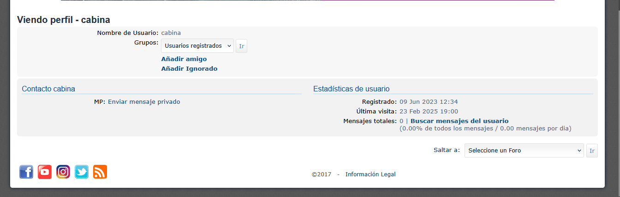620x197 pixels.
Task: Open the Seleccione un Foro dropdown
Action: point(524,151)
